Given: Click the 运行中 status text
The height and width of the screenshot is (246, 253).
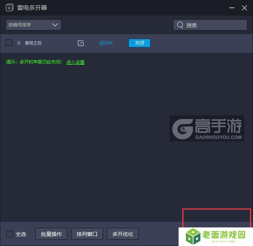Looking at the screenshot, I should (106, 43).
